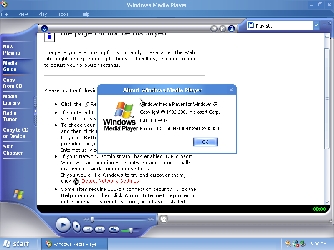Click the Next track button
Screen dimensions: 334x250
click(x=99, y=229)
